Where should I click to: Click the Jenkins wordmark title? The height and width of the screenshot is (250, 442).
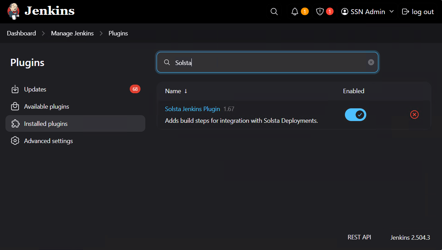point(50,11)
